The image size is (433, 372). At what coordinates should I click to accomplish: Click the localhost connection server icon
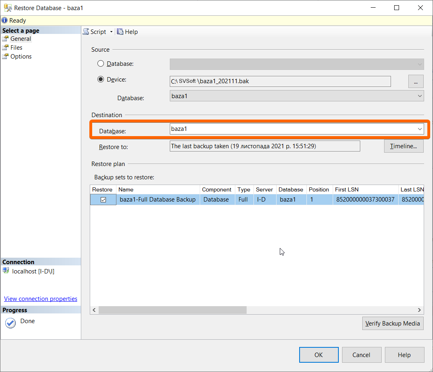[6, 271]
